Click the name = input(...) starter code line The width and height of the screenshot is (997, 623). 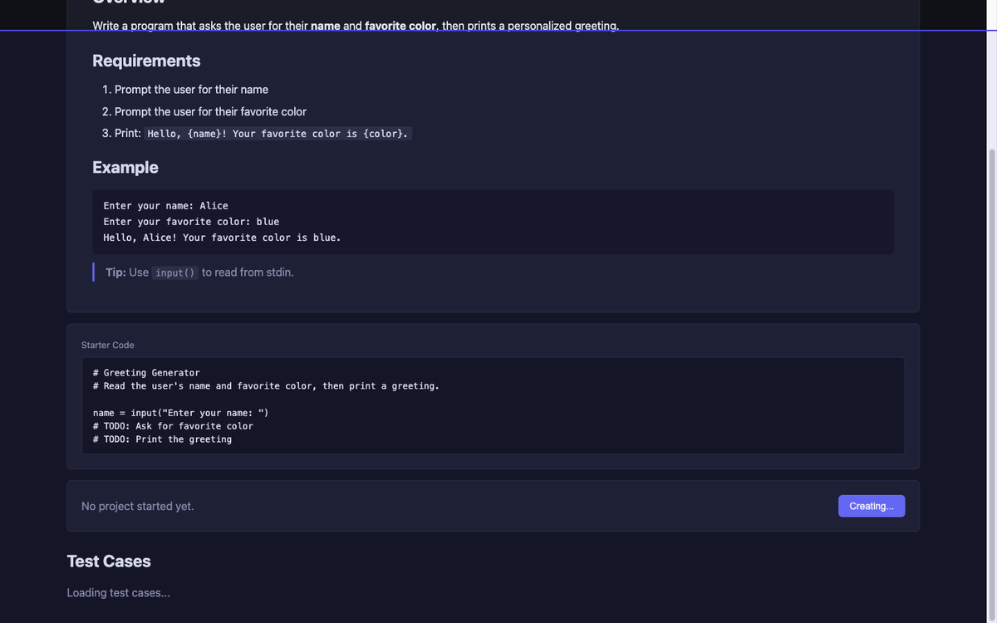180,413
